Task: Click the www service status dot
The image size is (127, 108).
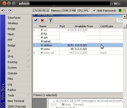Action: (x=42, y=49)
